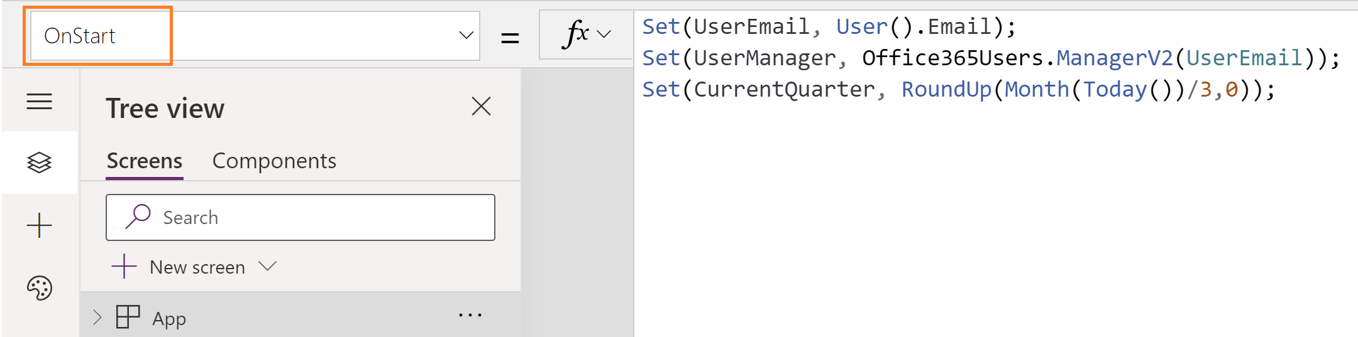
Task: Open the OnStart property dropdown
Action: click(x=465, y=35)
